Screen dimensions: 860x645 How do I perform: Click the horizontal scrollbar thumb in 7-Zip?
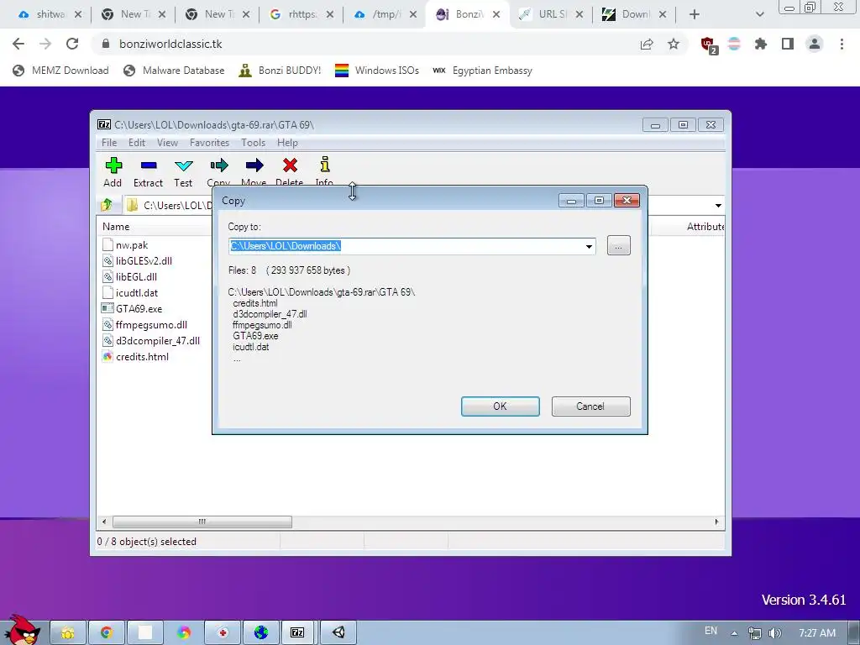(x=202, y=522)
